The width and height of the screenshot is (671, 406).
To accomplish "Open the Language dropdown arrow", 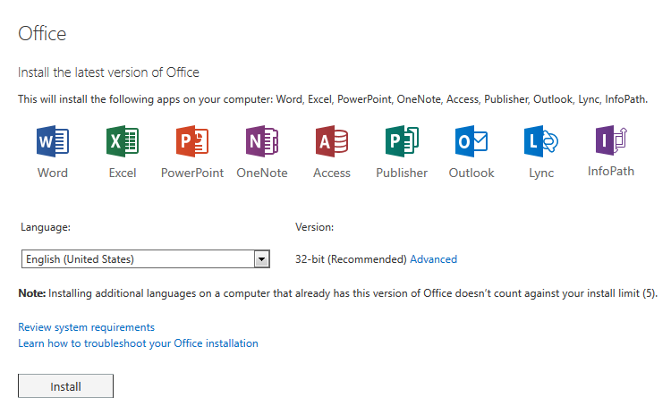I will click(x=261, y=259).
